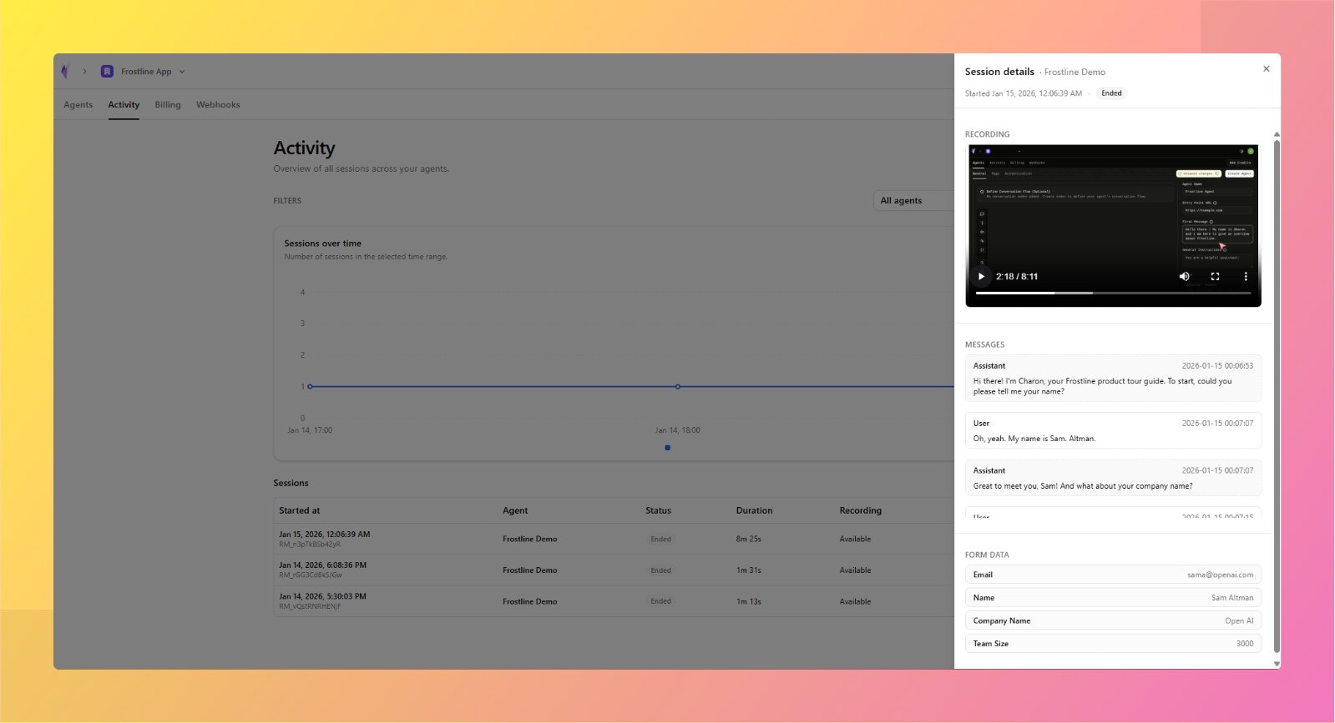Click Available recording in the 1m 13s row

point(855,601)
